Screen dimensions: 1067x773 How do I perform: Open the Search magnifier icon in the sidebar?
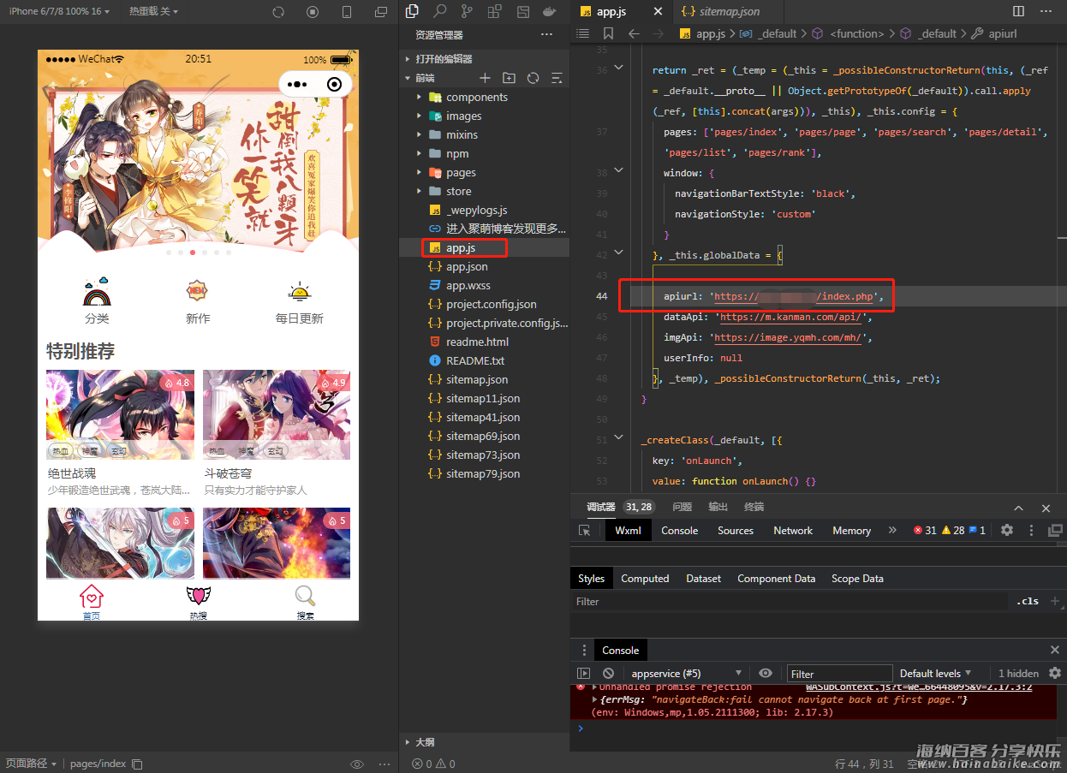tap(439, 11)
